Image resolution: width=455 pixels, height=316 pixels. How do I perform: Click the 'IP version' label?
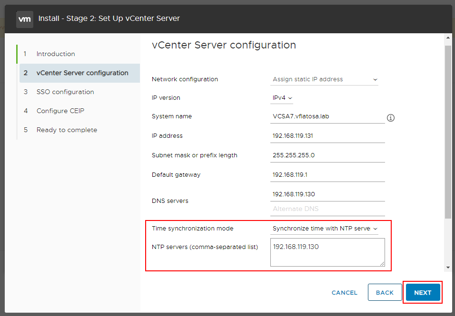click(166, 98)
